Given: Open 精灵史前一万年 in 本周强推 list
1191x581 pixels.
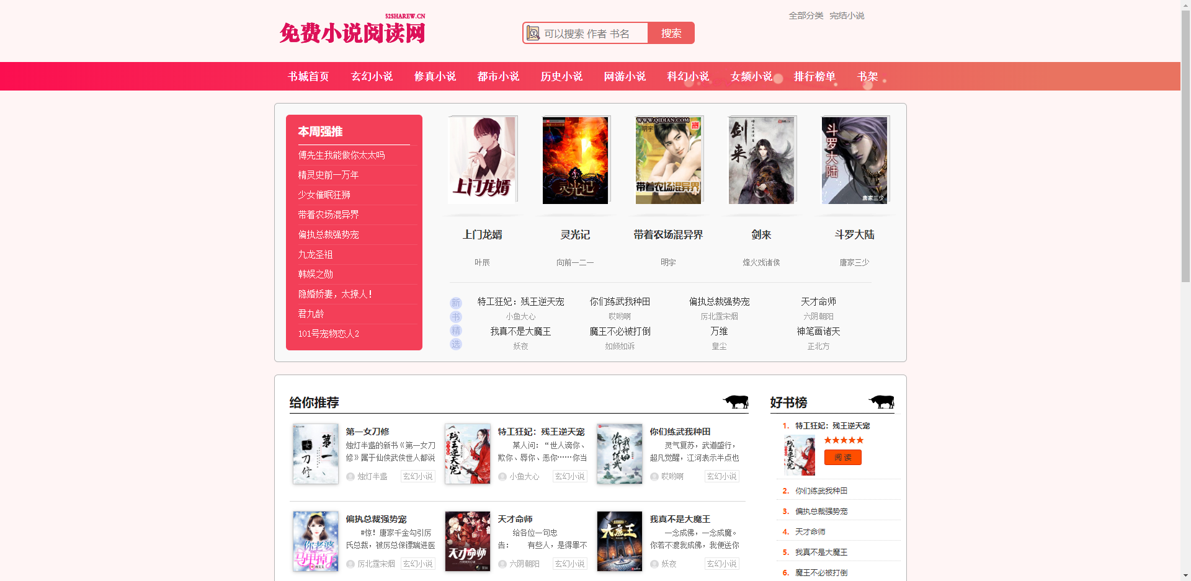Looking at the screenshot, I should (x=328, y=175).
